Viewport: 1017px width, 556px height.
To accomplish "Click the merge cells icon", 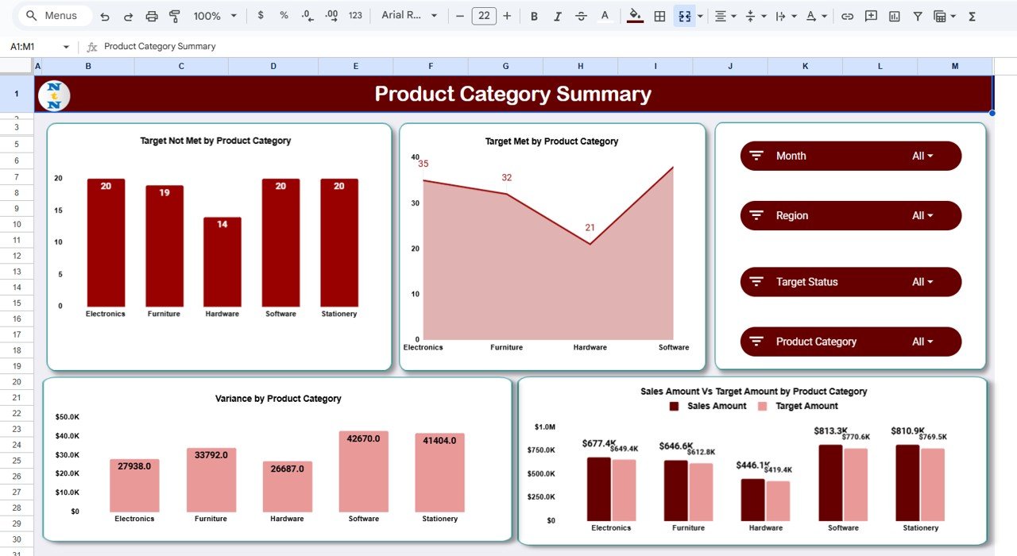I will 684,15.
